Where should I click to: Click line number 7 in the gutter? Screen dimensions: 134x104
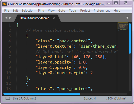[x=10, y=57]
